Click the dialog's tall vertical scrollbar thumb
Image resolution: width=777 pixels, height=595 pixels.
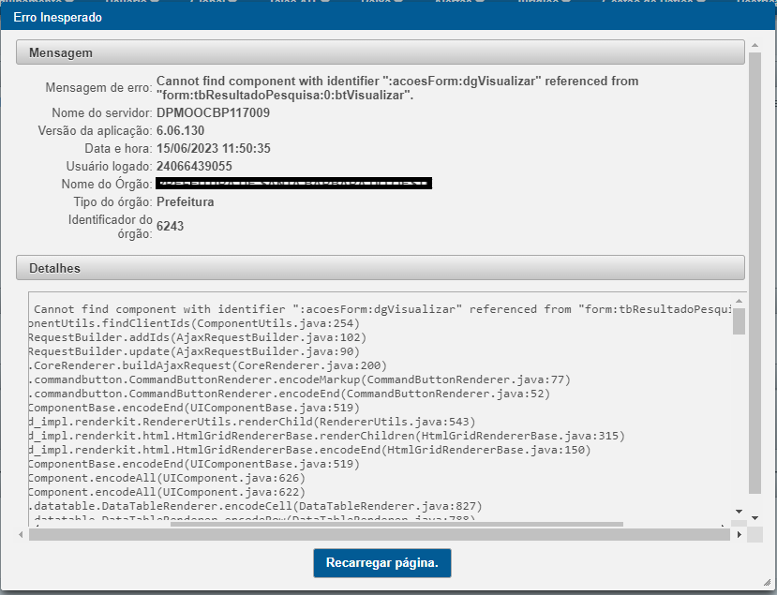[755, 273]
